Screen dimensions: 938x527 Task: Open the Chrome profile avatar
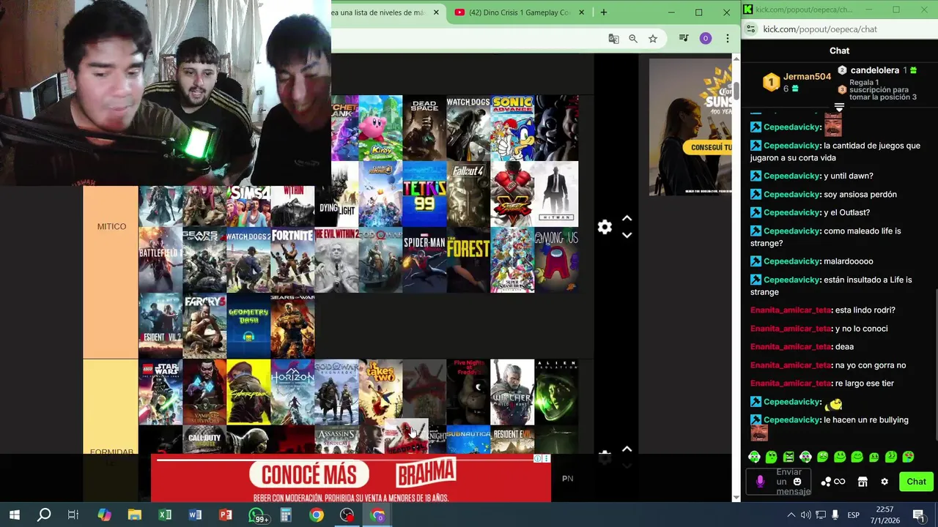point(706,39)
